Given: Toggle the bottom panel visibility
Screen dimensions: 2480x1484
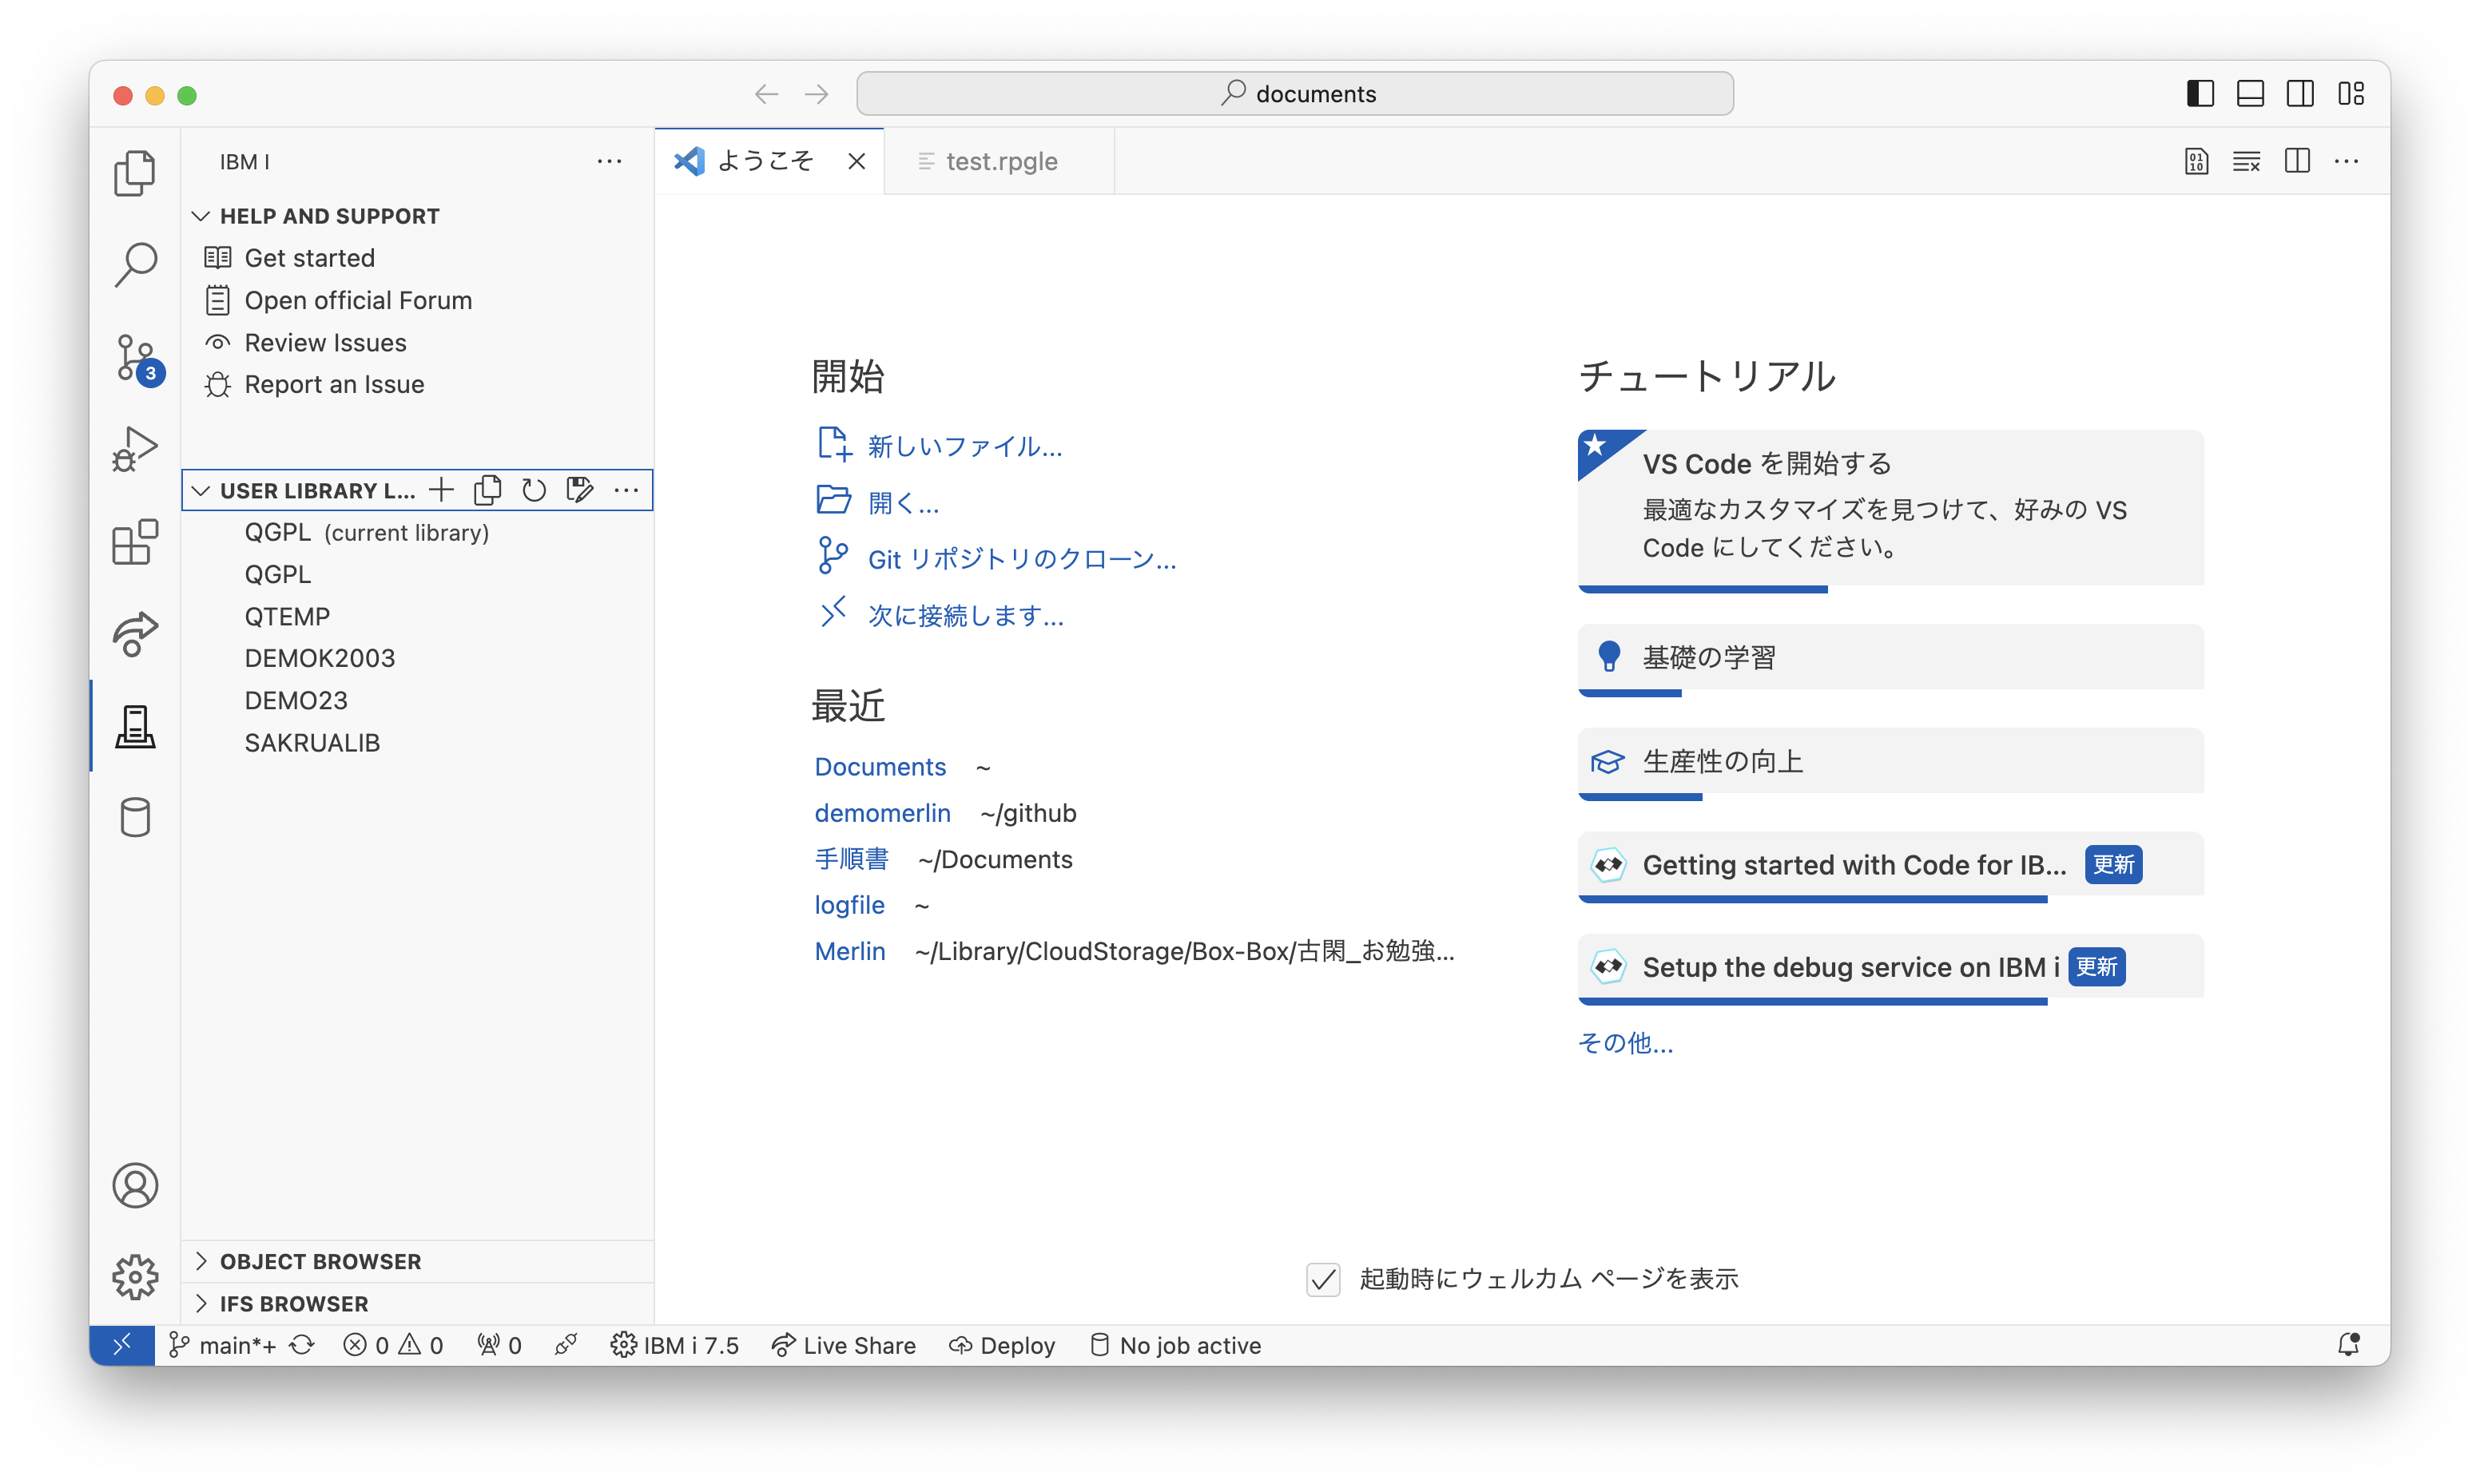Looking at the screenshot, I should coord(2250,94).
